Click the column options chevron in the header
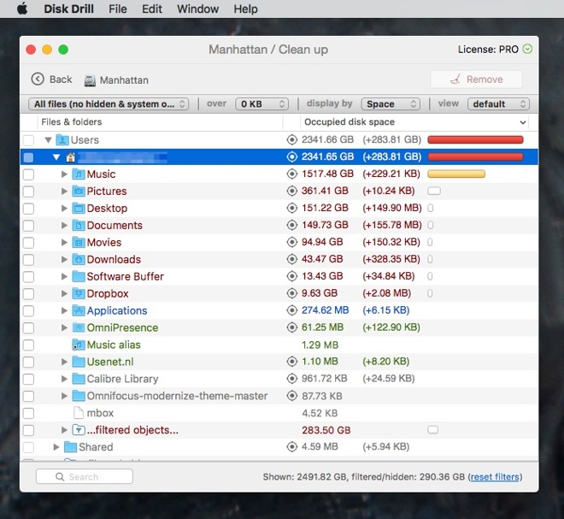564x519 pixels. pyautogui.click(x=523, y=122)
